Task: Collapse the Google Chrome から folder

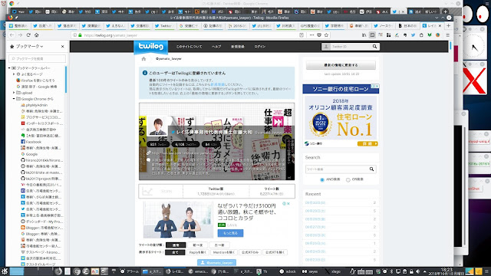Action: click(x=14, y=99)
